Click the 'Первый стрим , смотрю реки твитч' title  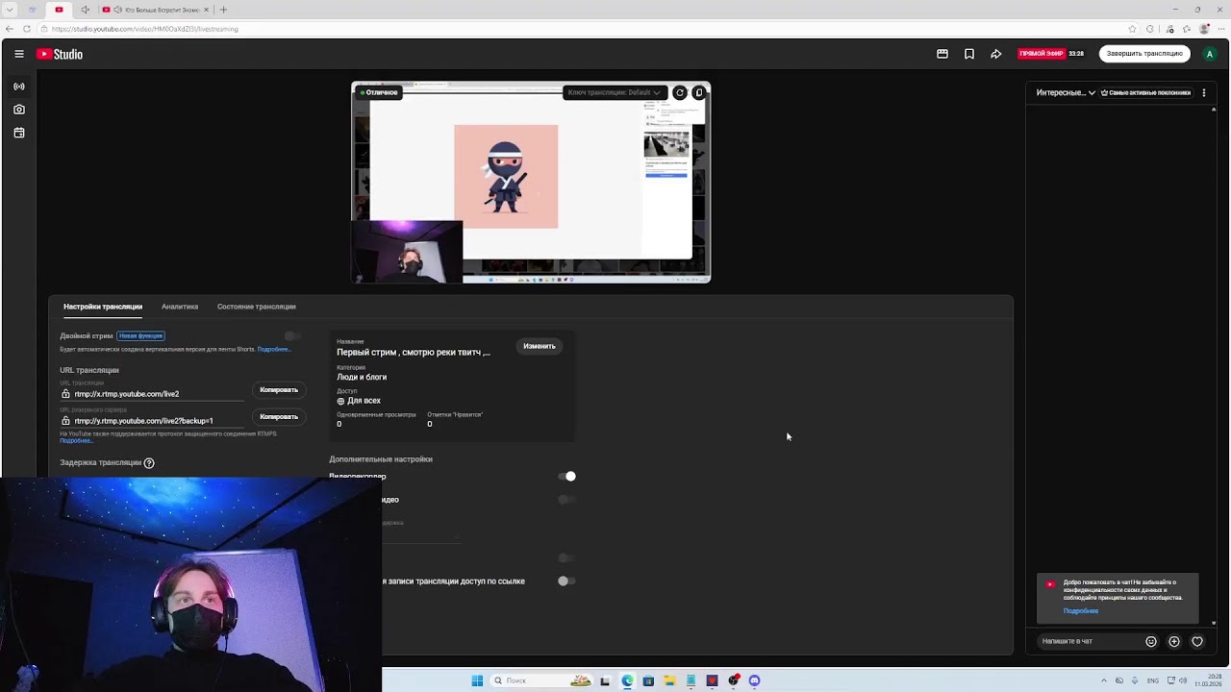point(414,353)
